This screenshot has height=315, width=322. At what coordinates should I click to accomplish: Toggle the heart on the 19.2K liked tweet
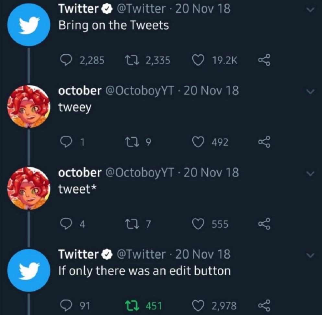coord(198,60)
